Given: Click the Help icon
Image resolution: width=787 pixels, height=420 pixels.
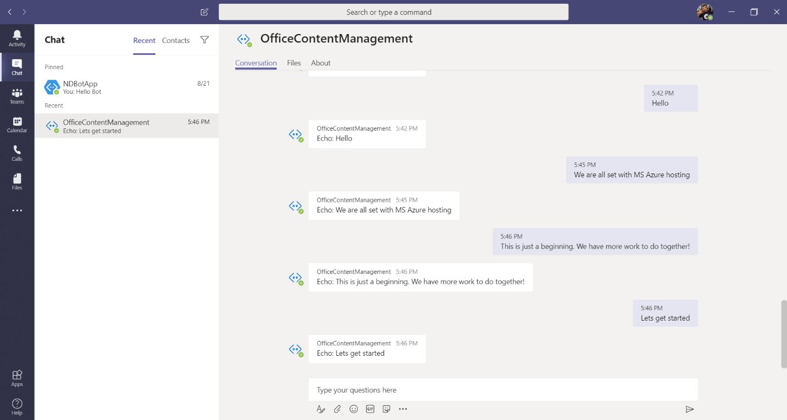Looking at the screenshot, I should (x=17, y=407).
